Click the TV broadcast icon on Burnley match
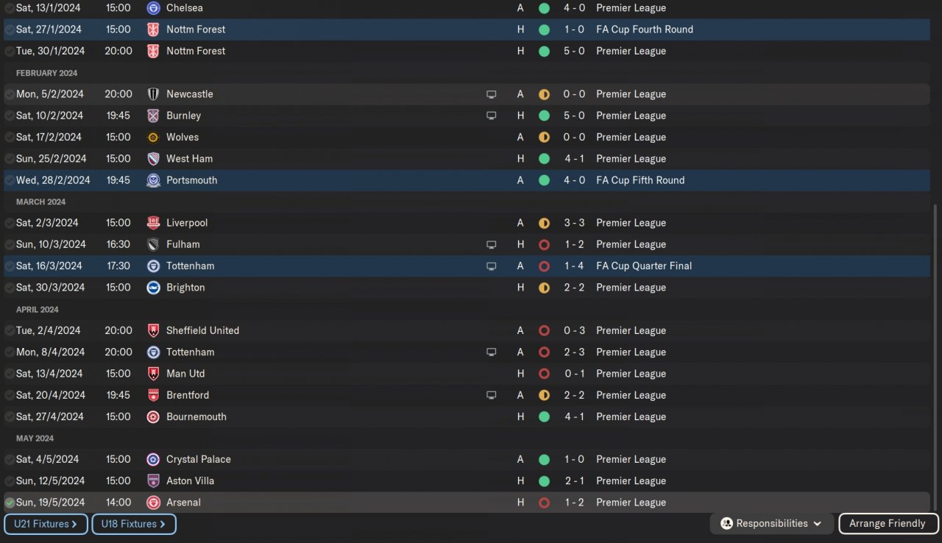The width and height of the screenshot is (942, 543). (x=491, y=116)
